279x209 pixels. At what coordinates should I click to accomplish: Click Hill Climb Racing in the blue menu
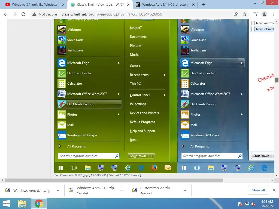click(213, 104)
